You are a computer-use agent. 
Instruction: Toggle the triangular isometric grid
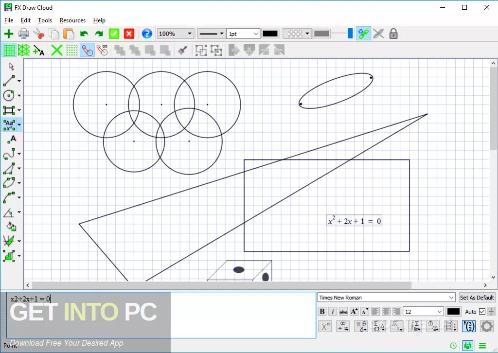pos(24,50)
